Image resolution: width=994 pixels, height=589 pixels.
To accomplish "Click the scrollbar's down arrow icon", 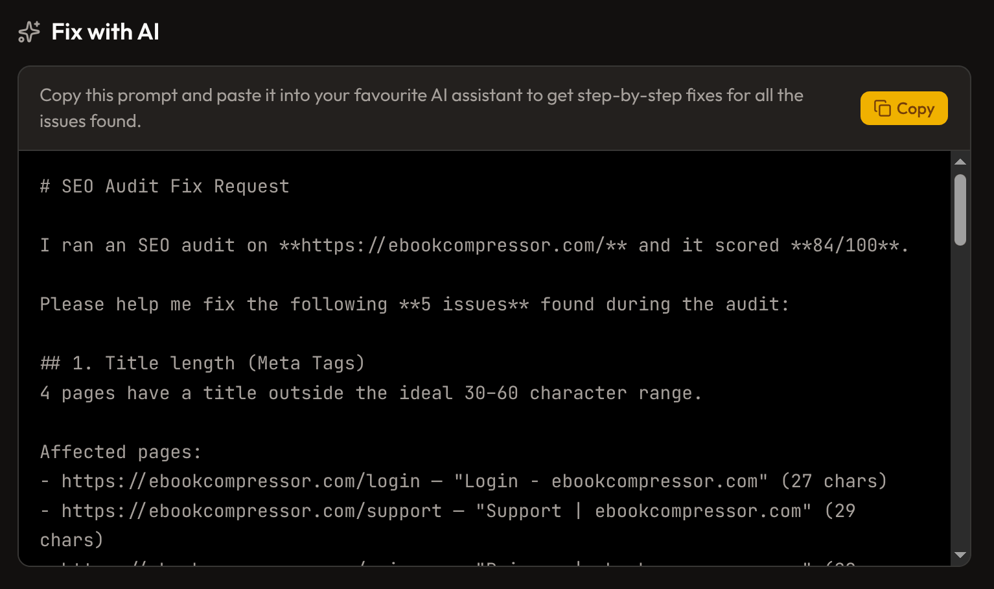I will pyautogui.click(x=960, y=555).
